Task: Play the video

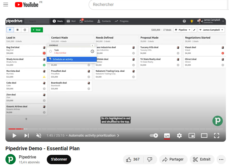Action: [14, 136]
